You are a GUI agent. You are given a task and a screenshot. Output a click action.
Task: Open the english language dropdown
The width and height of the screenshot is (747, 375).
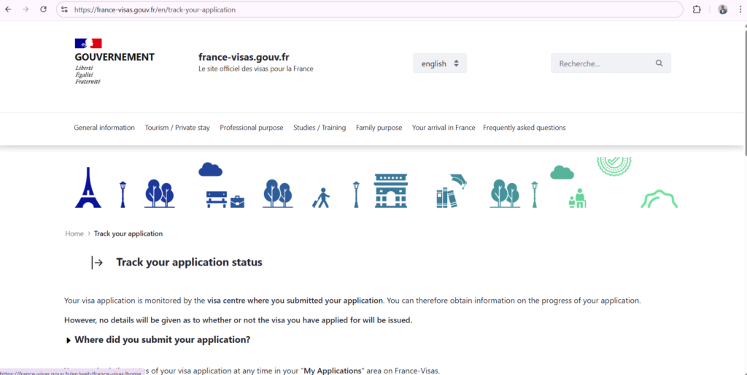pyautogui.click(x=439, y=63)
